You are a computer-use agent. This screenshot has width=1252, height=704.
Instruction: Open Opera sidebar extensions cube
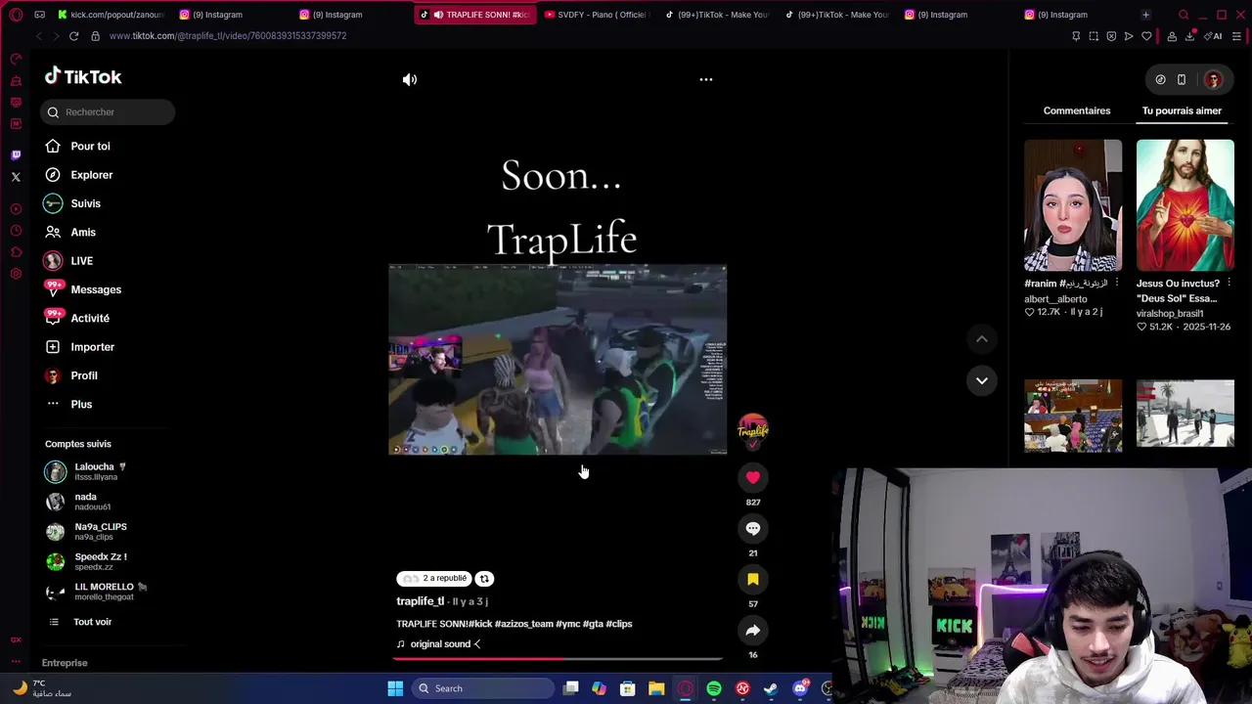coord(16,252)
